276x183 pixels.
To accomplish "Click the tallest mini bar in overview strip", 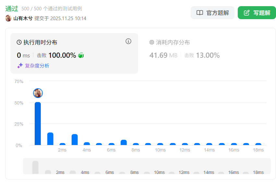I will point(35,167).
